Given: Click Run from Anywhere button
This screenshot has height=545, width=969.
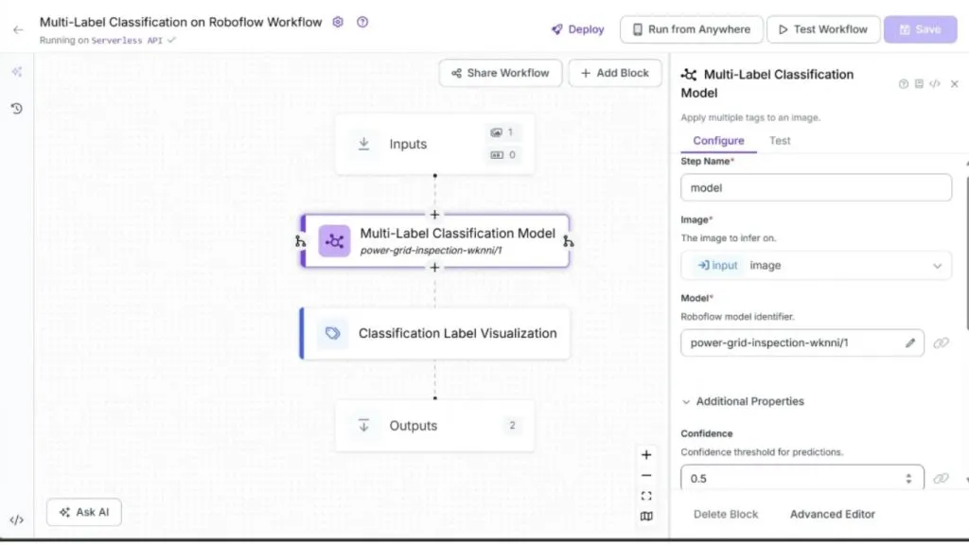Looking at the screenshot, I should (x=691, y=29).
